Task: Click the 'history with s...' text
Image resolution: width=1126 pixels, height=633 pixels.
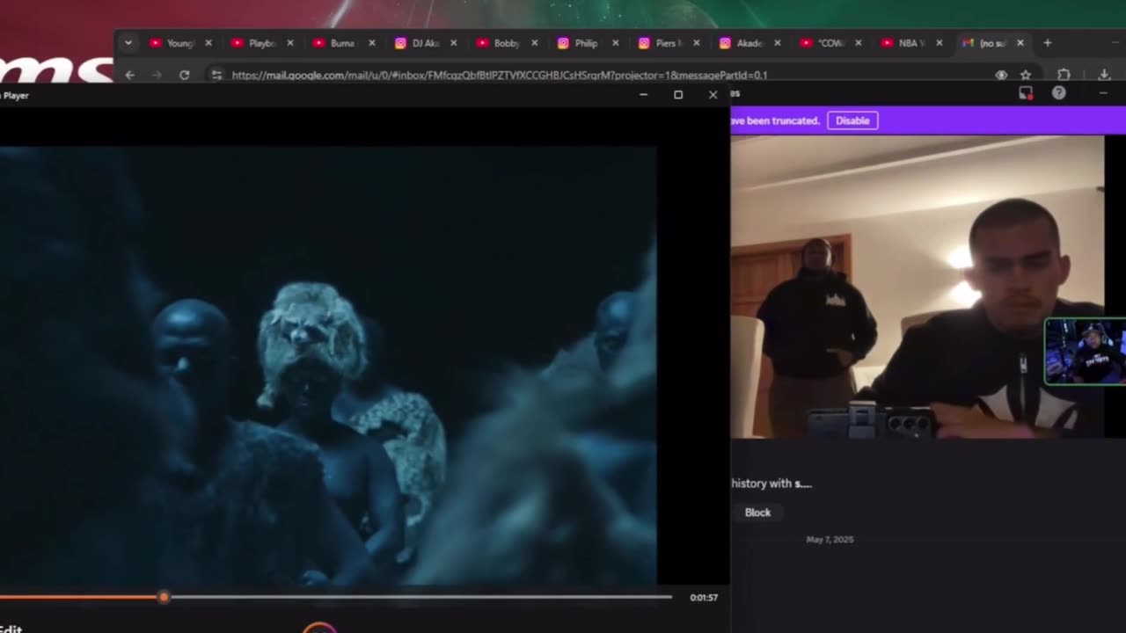Action: (771, 484)
